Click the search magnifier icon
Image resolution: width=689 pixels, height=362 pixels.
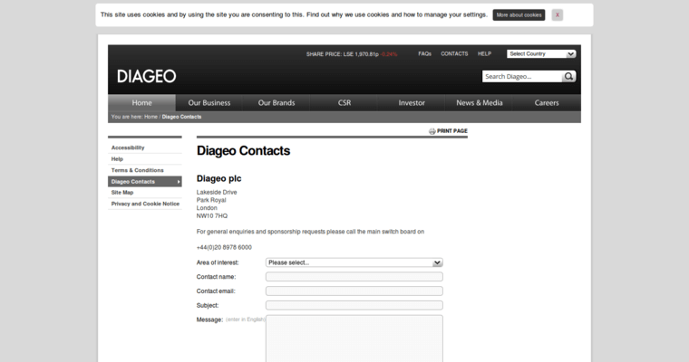[569, 77]
